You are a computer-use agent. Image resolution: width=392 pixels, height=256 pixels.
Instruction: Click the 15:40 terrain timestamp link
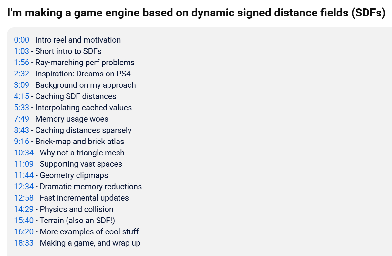(24, 221)
